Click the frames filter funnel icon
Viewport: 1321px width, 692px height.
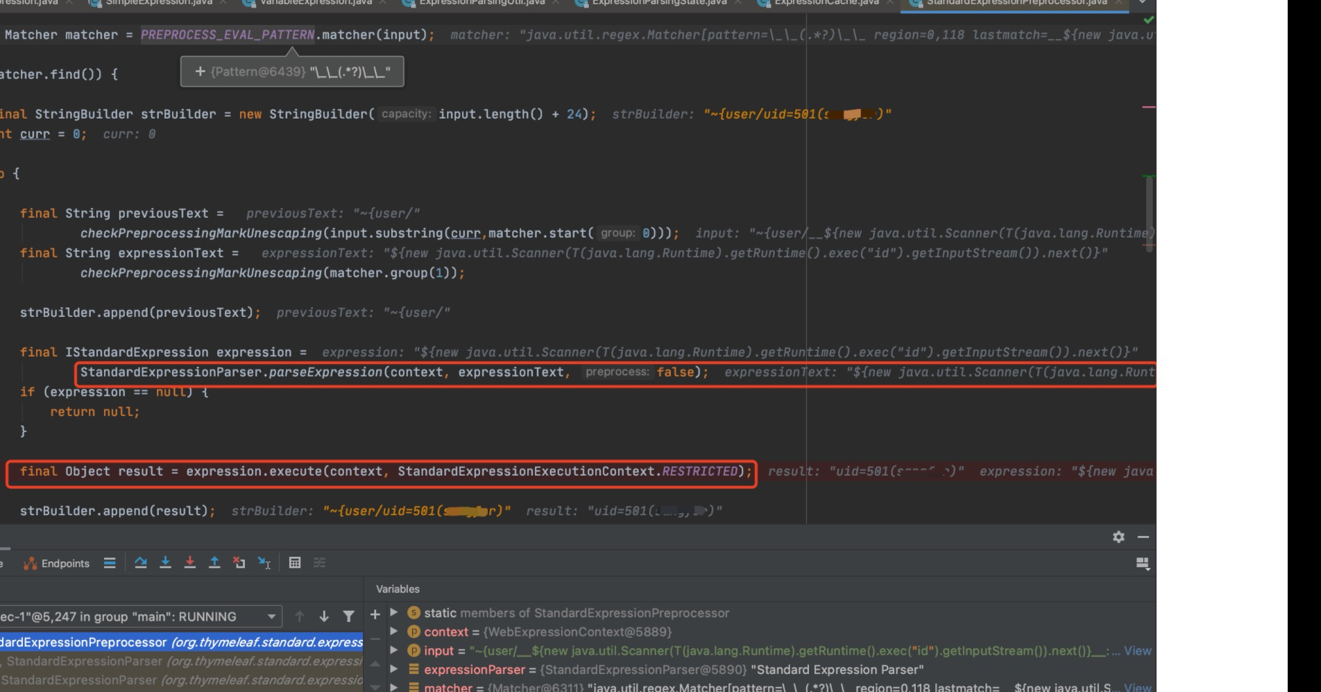[348, 616]
